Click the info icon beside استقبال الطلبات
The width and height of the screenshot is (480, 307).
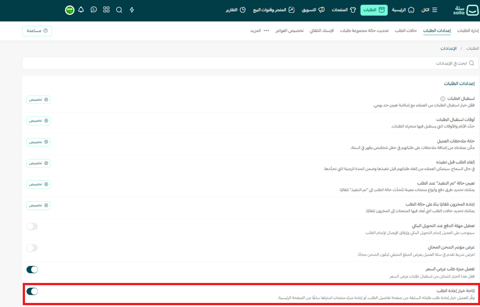[442, 99]
